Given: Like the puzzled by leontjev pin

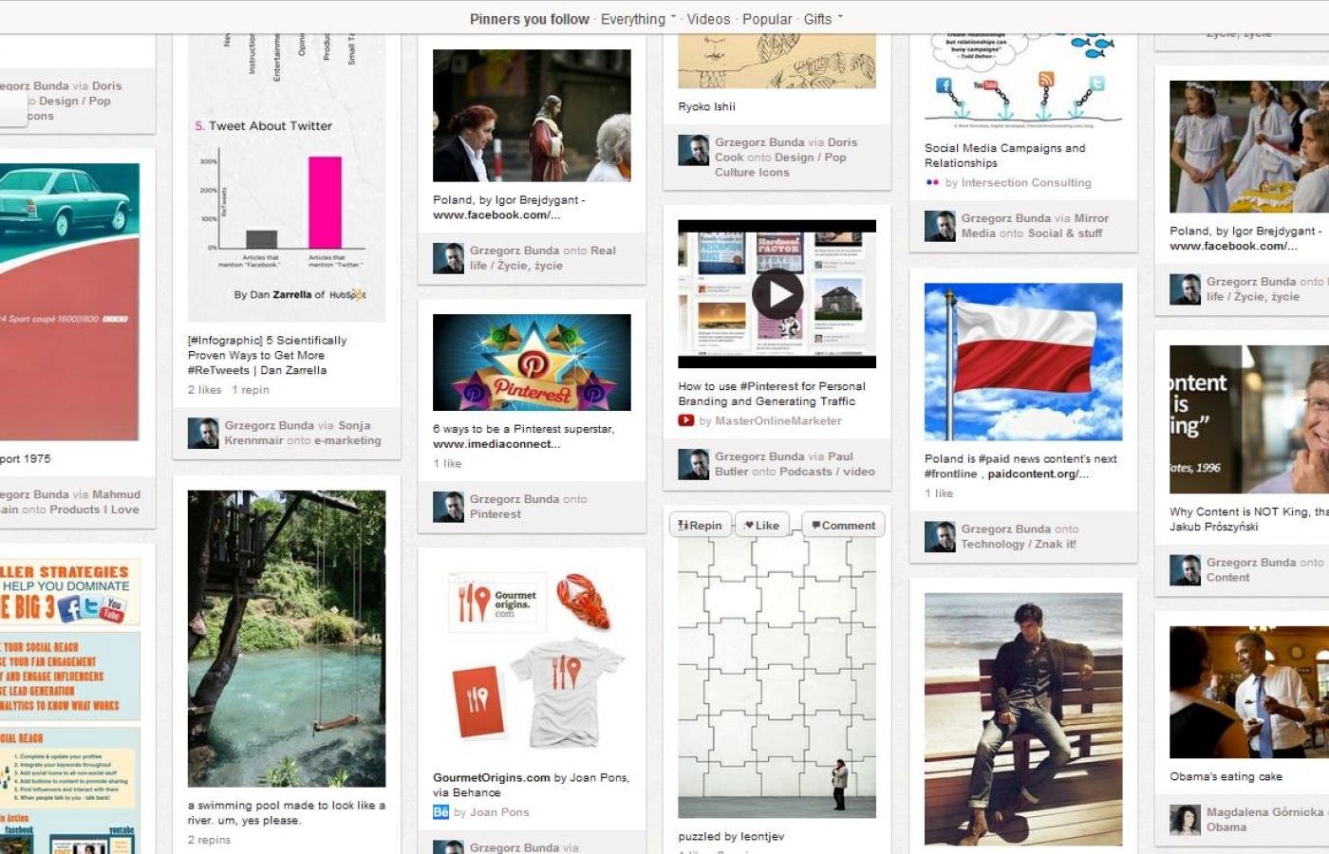Looking at the screenshot, I should (x=761, y=525).
